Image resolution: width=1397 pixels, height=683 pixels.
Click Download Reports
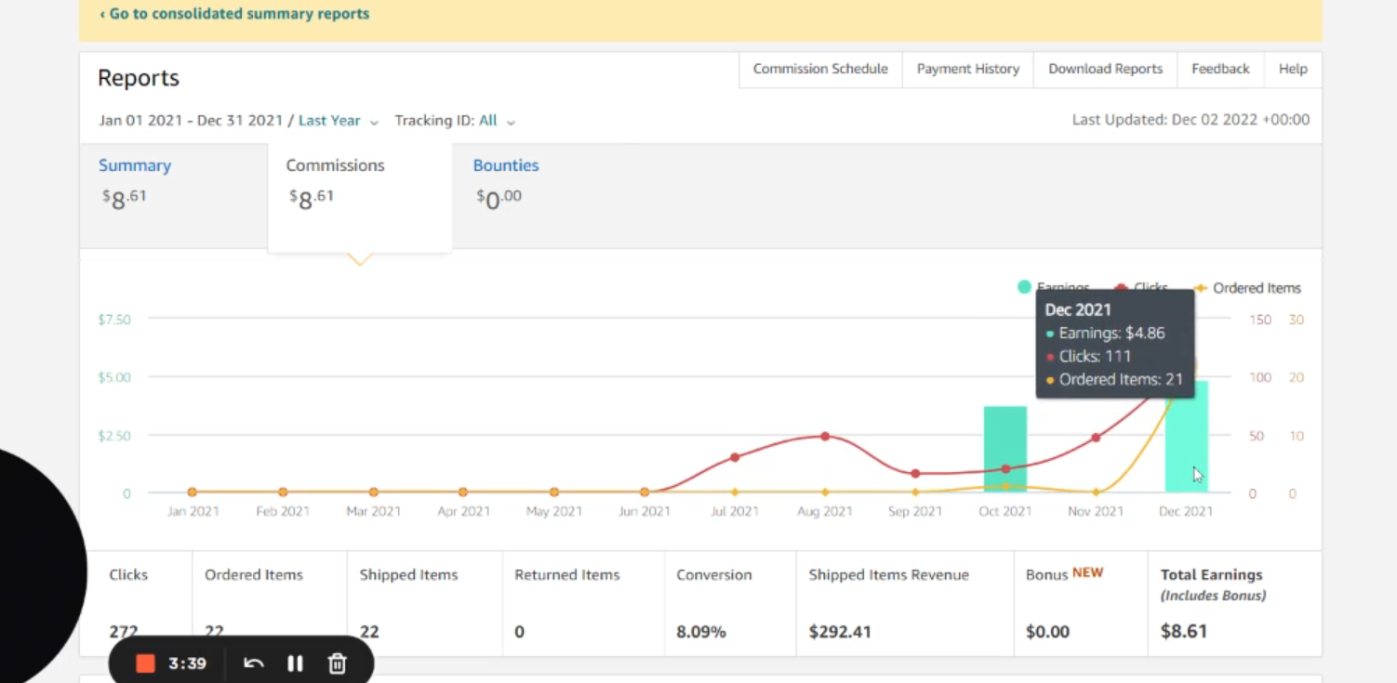pos(1106,69)
